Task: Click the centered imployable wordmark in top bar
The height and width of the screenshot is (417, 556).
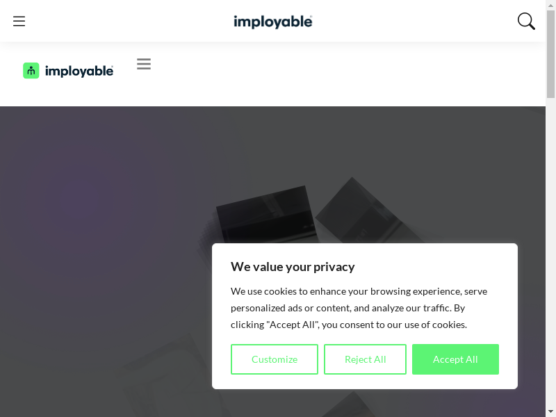Action: pyautogui.click(x=273, y=22)
